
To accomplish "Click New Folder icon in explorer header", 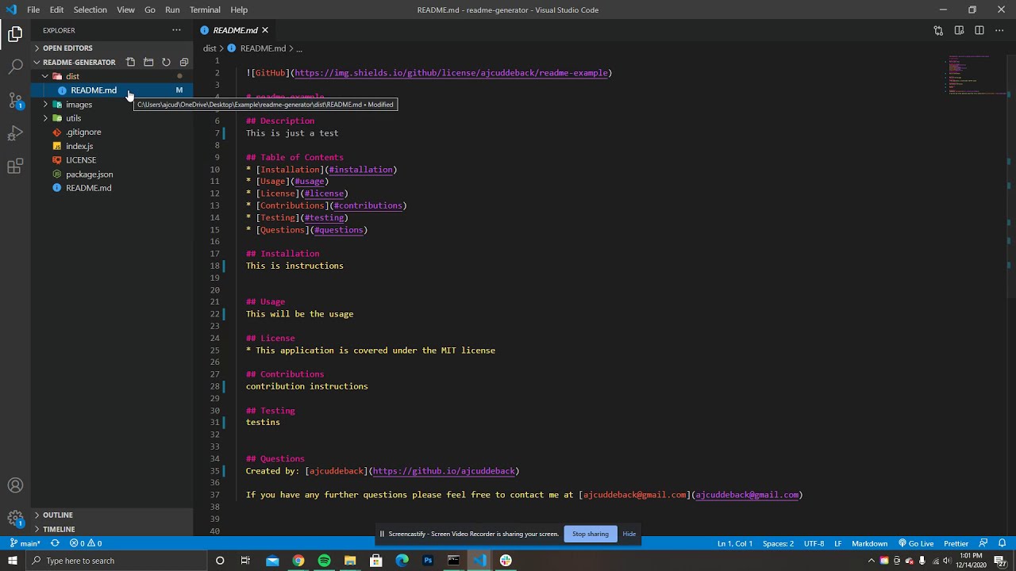I will pyautogui.click(x=148, y=62).
